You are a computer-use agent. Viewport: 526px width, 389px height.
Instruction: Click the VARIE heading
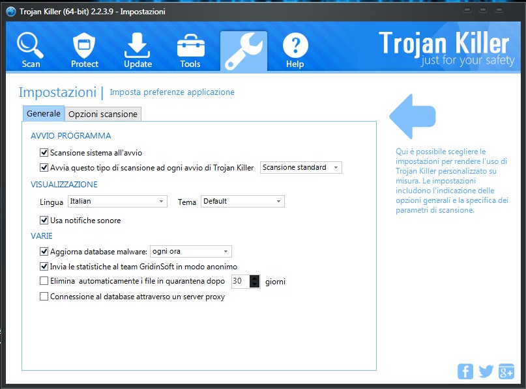coord(42,236)
